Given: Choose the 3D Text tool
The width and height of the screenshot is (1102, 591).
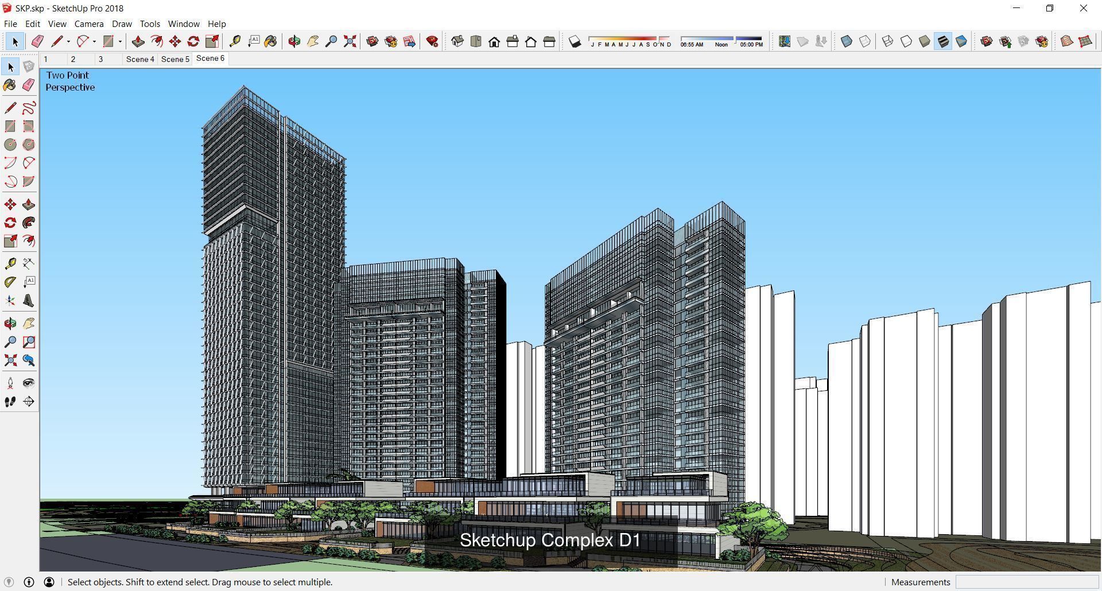Looking at the screenshot, I should tap(29, 300).
